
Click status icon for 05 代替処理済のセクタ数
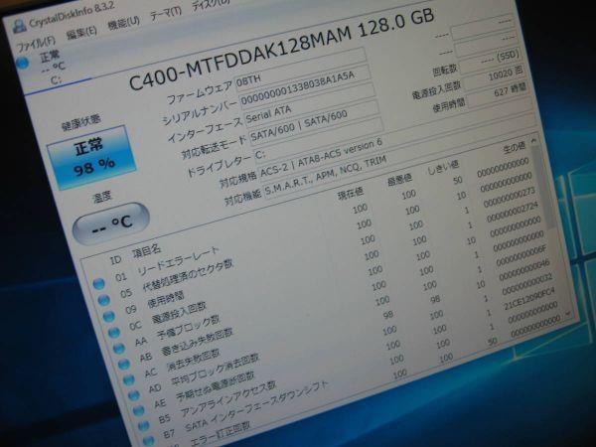coord(103,300)
